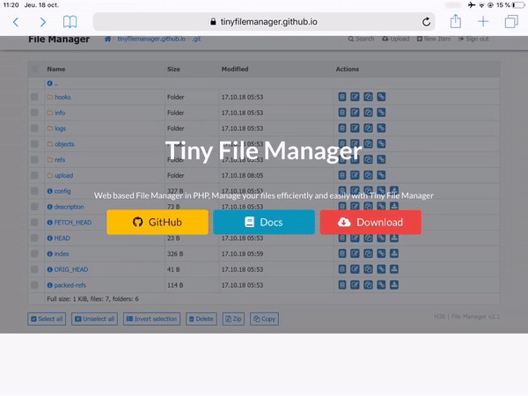This screenshot has width=528, height=396.
Task: Click the trash icon in upload row
Action: tap(342, 175)
